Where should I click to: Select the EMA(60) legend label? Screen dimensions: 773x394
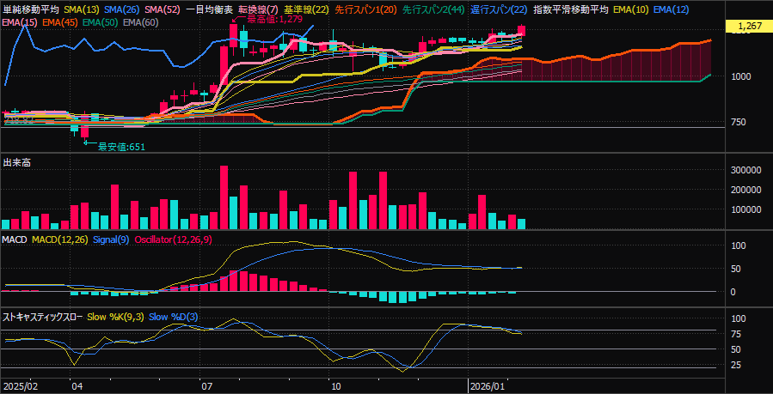tap(142, 21)
